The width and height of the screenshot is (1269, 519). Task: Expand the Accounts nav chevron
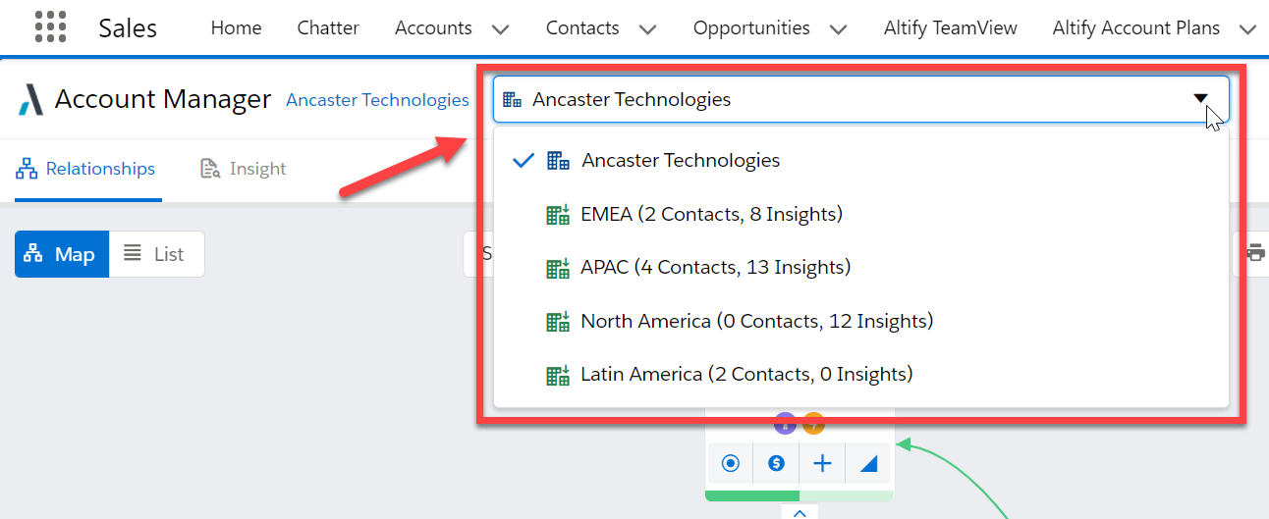pos(500,29)
